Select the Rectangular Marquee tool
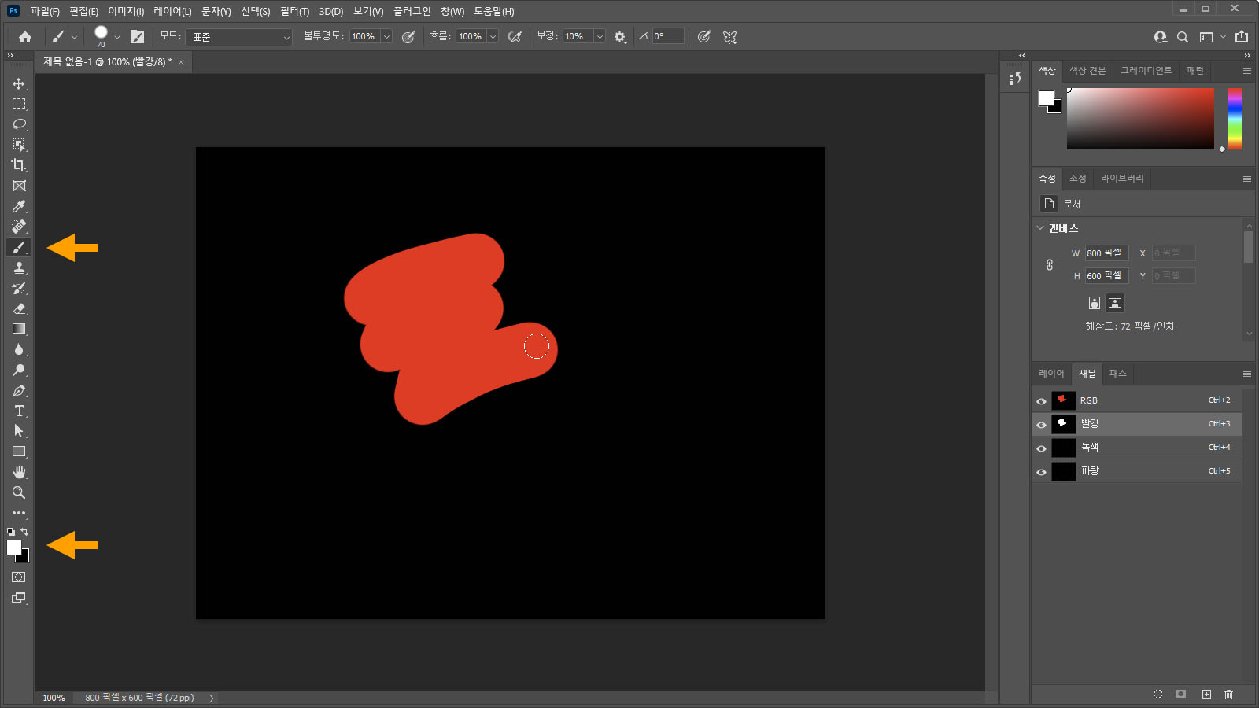The image size is (1259, 708). (x=19, y=104)
